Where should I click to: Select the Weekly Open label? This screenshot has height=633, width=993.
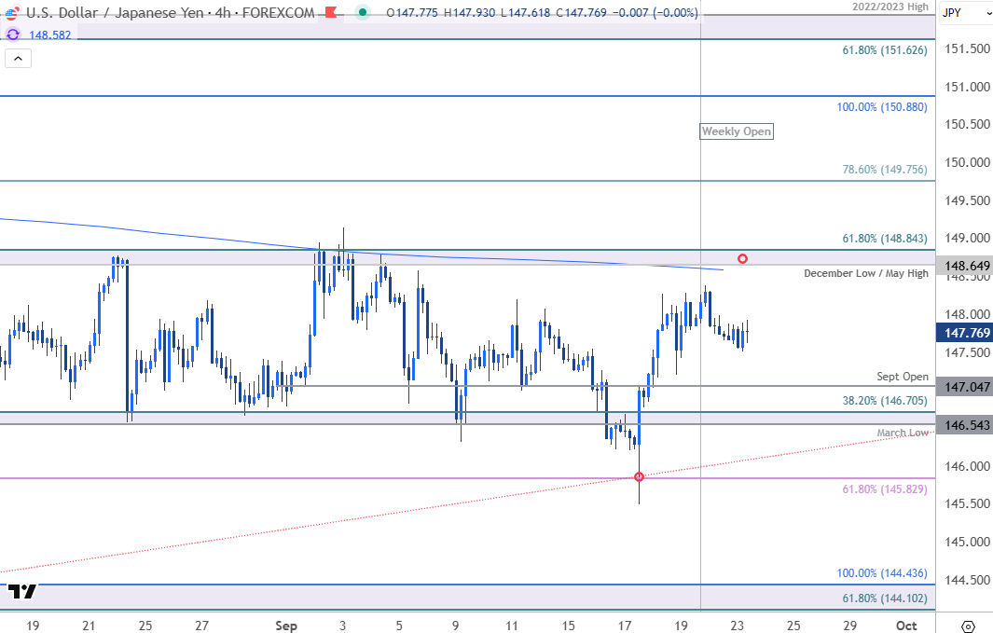pos(737,131)
